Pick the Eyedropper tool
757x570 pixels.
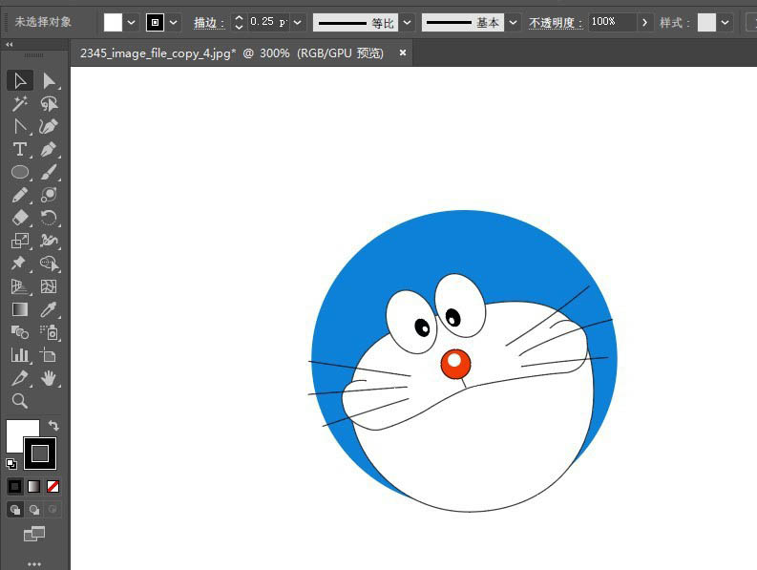click(49, 309)
